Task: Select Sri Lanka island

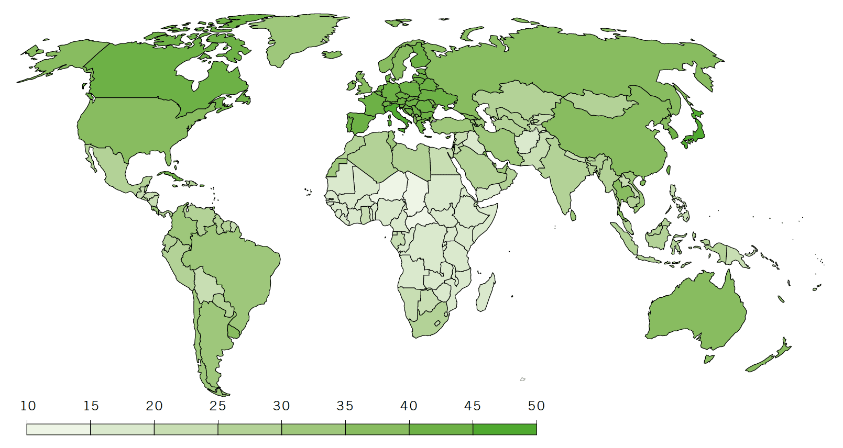Action: pos(573,215)
